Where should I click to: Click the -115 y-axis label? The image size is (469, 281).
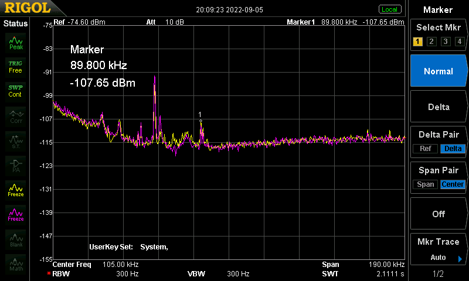coord(46,142)
